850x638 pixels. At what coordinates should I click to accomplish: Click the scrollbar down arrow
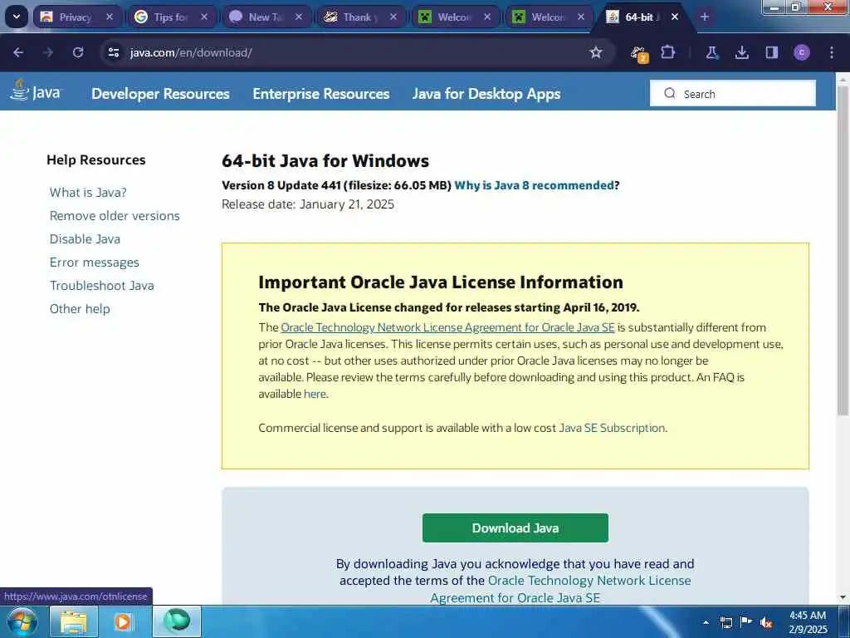(x=843, y=597)
